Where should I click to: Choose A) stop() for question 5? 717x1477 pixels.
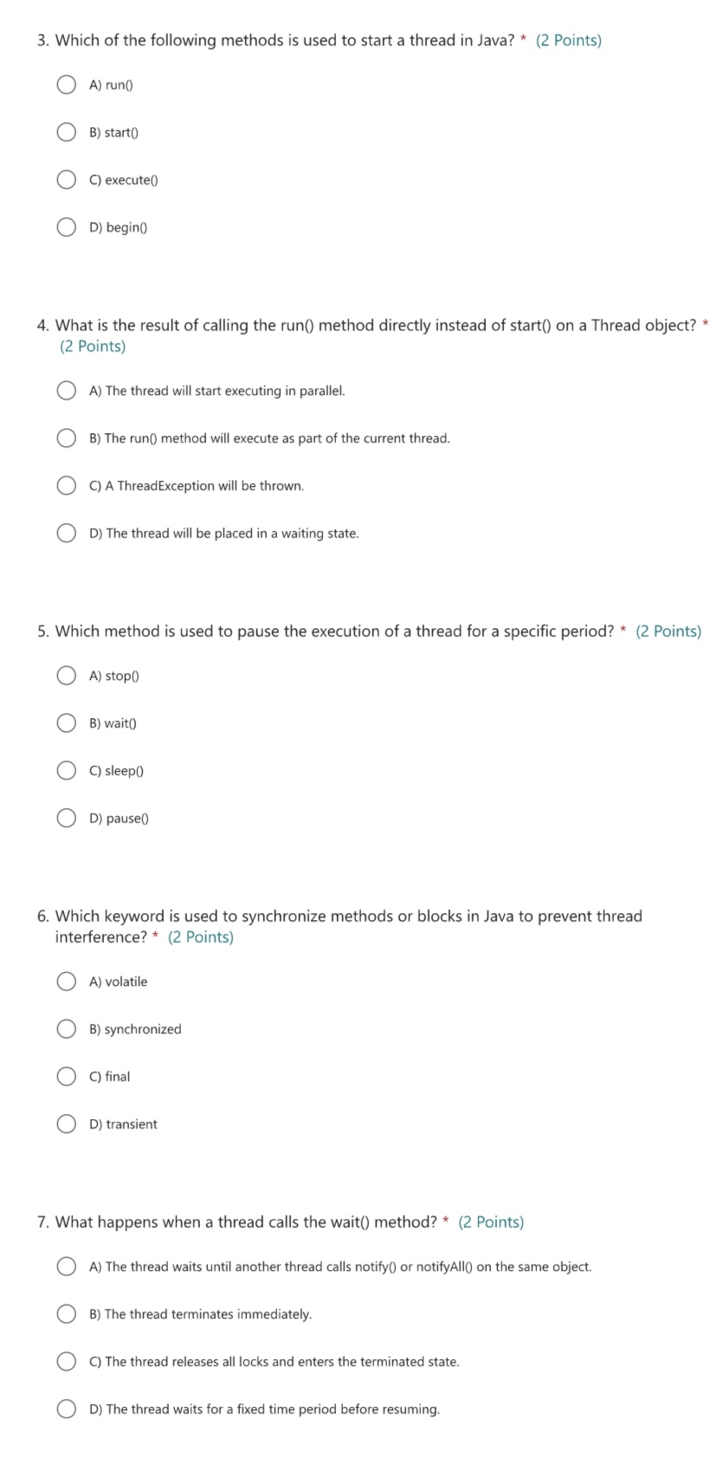point(66,675)
